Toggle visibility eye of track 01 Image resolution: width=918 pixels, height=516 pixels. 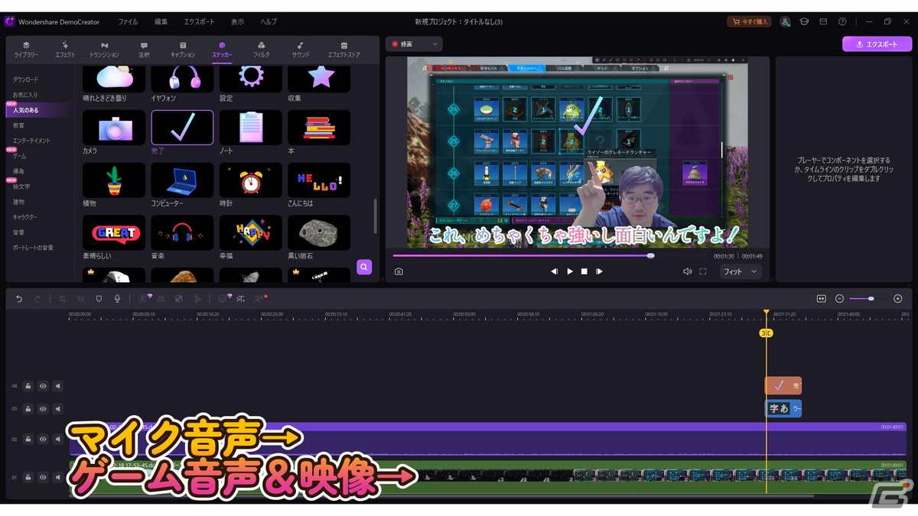tap(43, 477)
